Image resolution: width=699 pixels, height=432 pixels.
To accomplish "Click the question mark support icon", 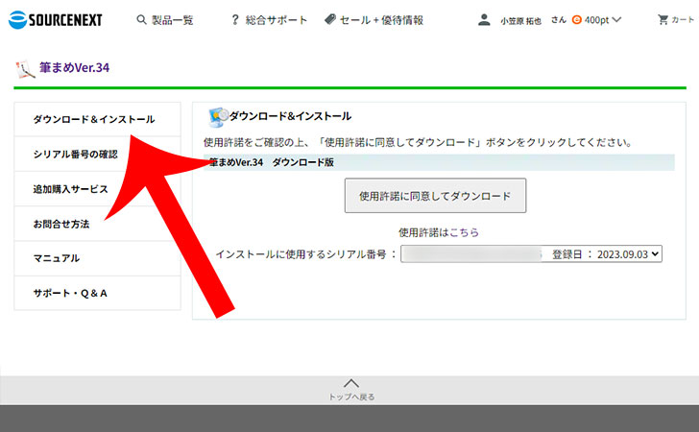I will pos(235,20).
